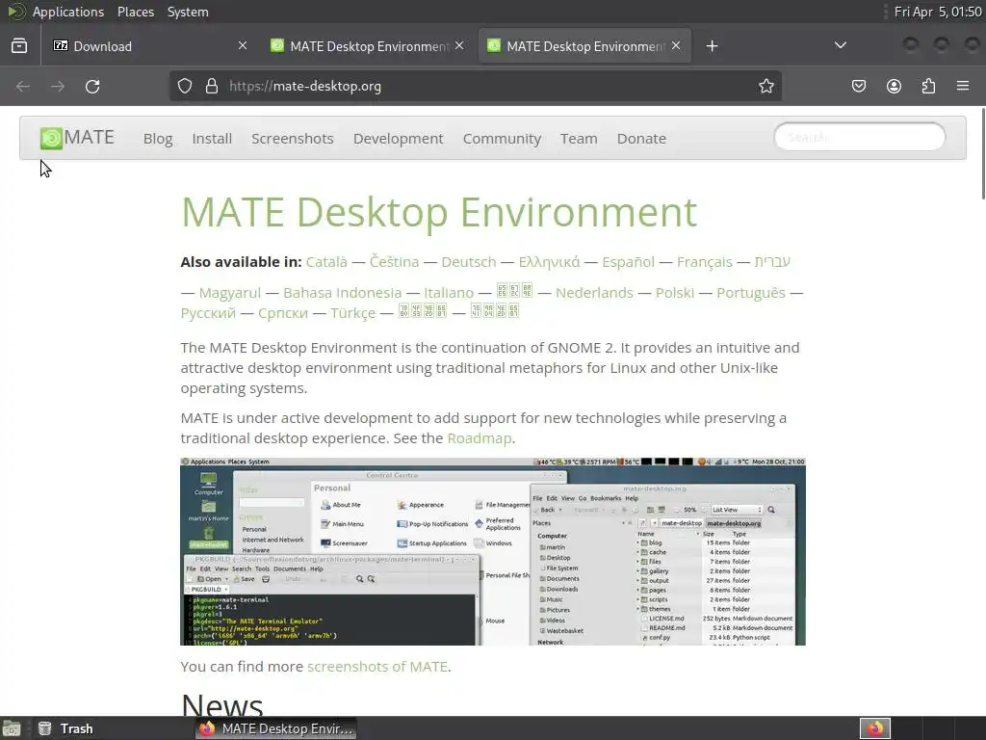The image size is (986, 740).
Task: Switch the page language to Deutsch
Action: pyautogui.click(x=469, y=262)
